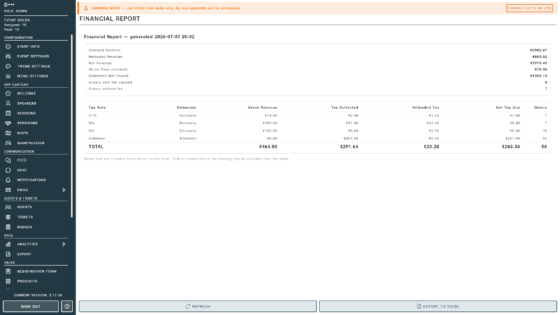Viewport: 560px width, 315px height.
Task: Click the Unknown tax rate cell
Action: coord(97,138)
